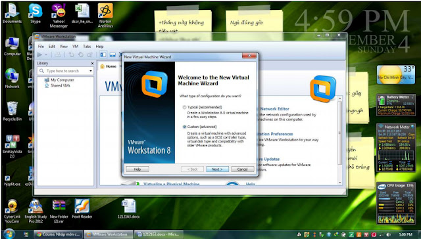Open the Edit menu
The width and height of the screenshot is (421, 239).
[x=51, y=47]
